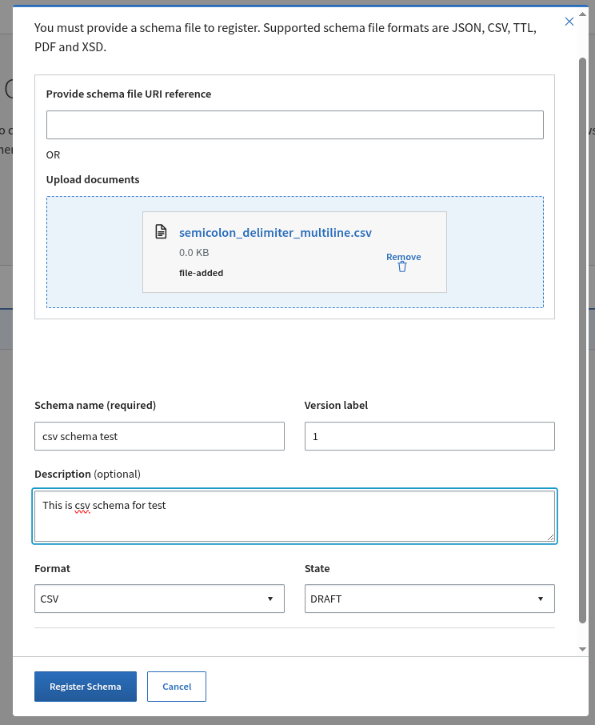Click the trash can icon under Remove
Viewport: 595px width, 725px height.
click(x=402, y=266)
